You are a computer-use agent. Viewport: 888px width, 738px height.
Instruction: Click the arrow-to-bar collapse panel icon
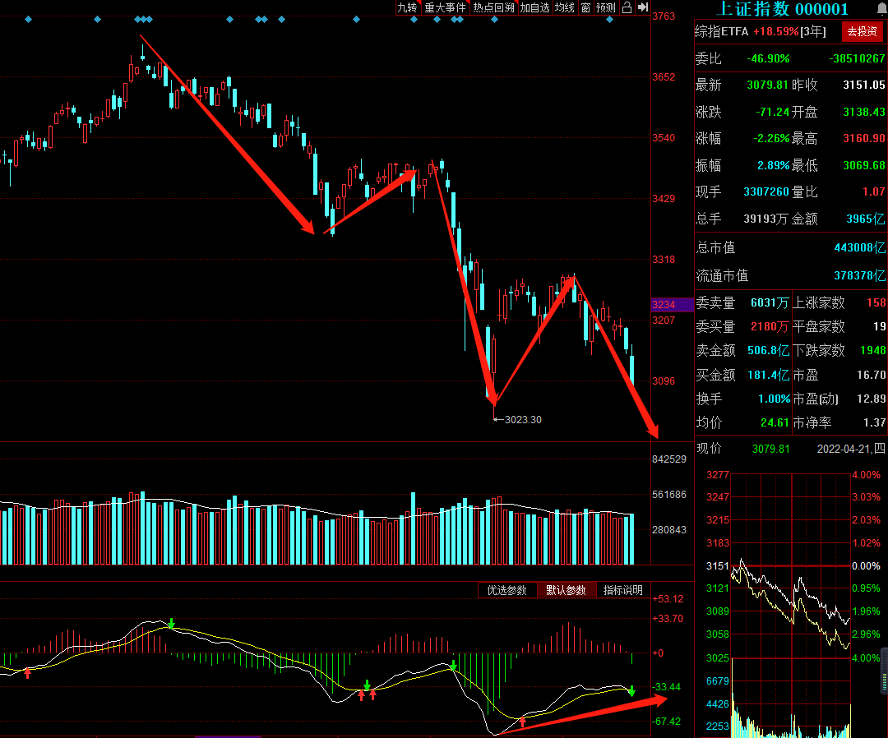pyautogui.click(x=643, y=7)
